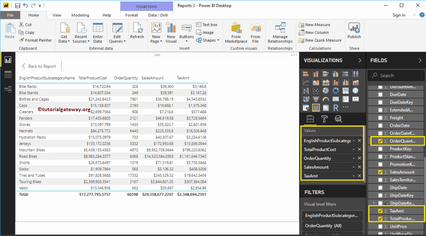Image resolution: width=426 pixels, height=236 pixels.
Task: Click the Search box in Fields pane
Action: coord(395,75)
